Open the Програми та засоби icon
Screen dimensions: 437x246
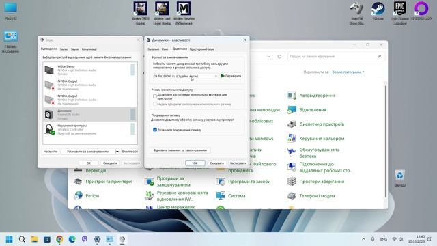[221, 182]
